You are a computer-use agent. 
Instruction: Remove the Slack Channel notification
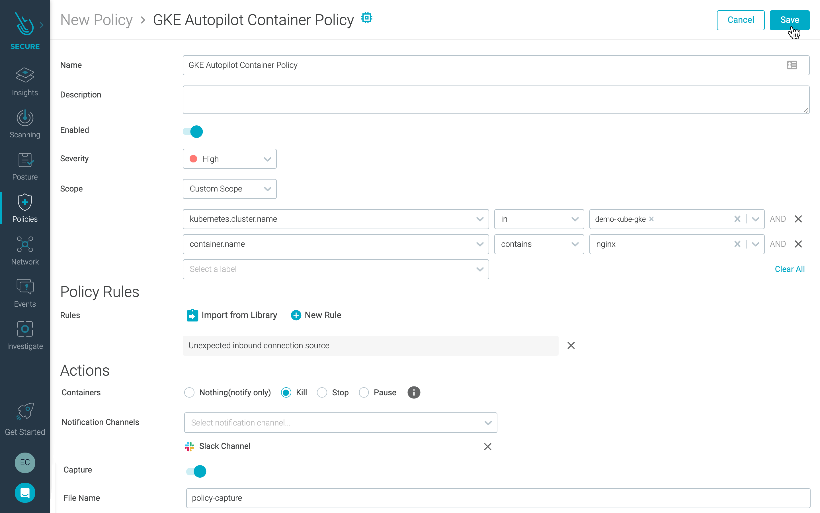[488, 446]
